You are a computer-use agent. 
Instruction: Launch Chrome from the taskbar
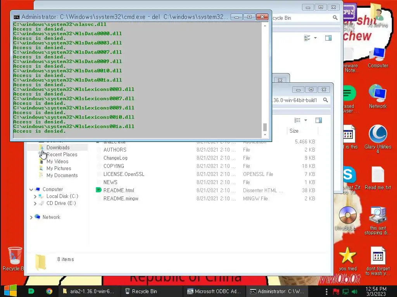tap(49, 291)
